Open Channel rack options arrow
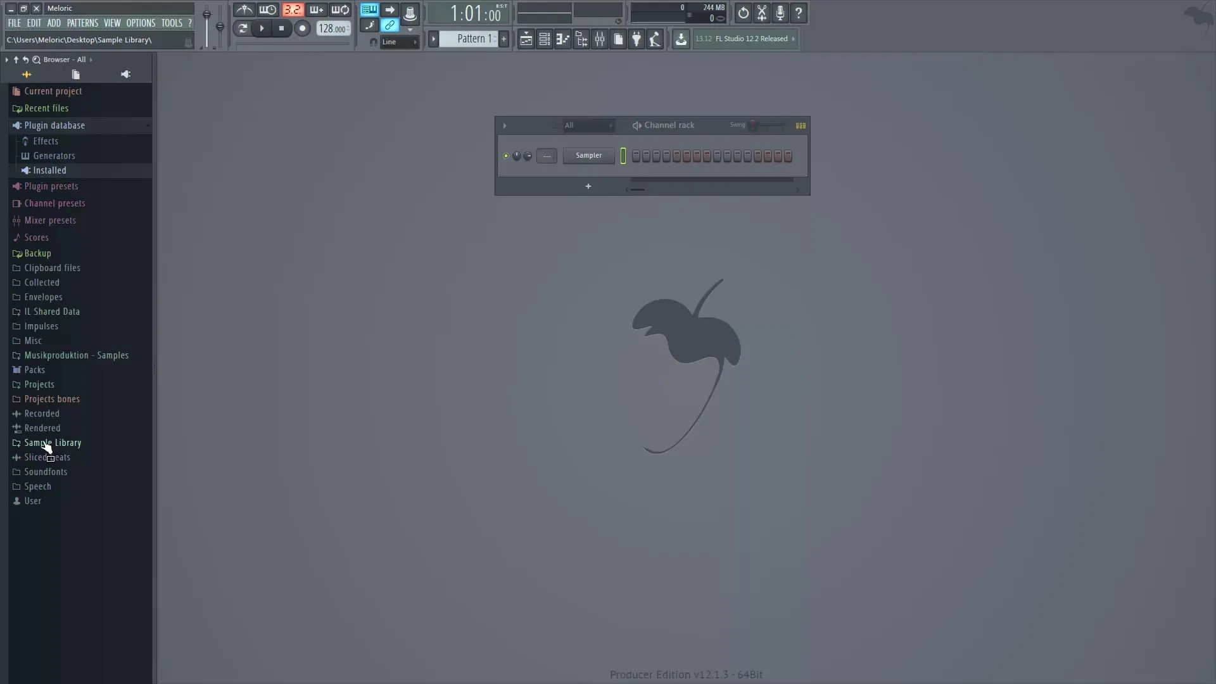The width and height of the screenshot is (1216, 684). pyautogui.click(x=505, y=125)
